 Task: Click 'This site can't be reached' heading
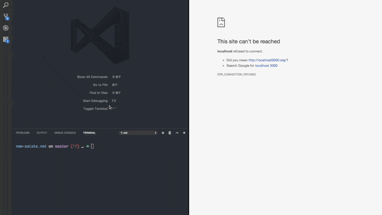tap(249, 42)
